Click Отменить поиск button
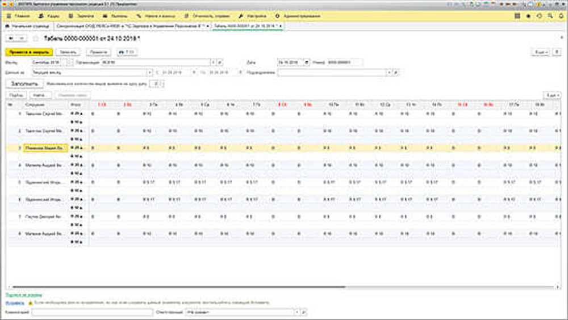Viewport: 568px width, 320px height. [x=73, y=95]
